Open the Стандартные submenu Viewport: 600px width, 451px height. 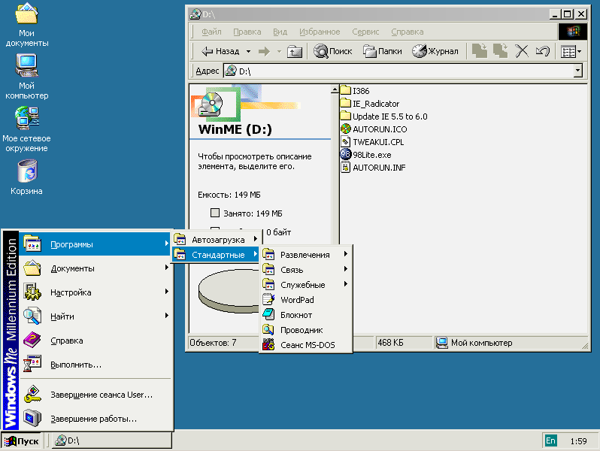click(216, 255)
